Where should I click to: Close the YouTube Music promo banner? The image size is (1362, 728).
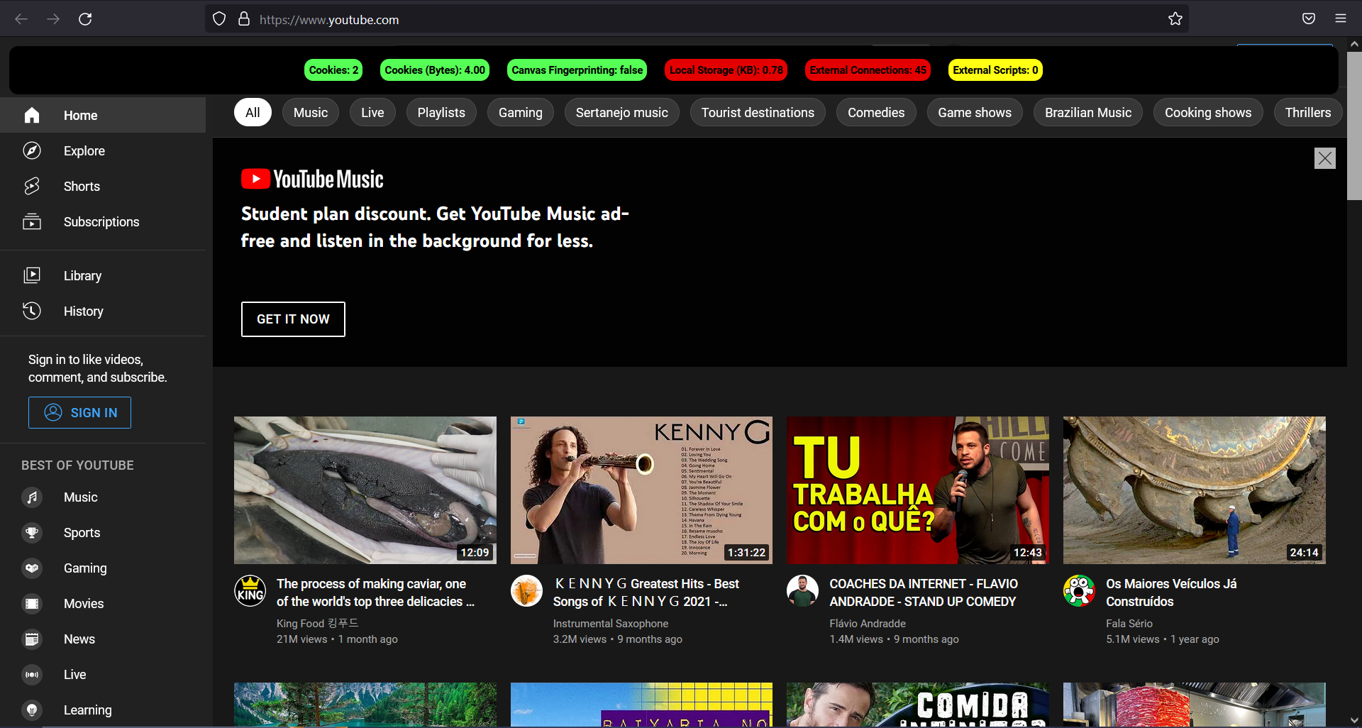[x=1325, y=158]
